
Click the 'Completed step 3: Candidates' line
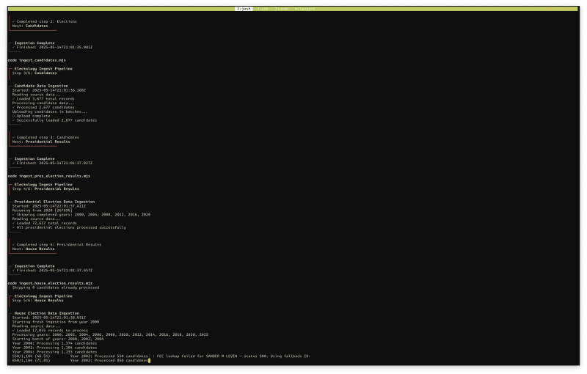[x=45, y=137]
